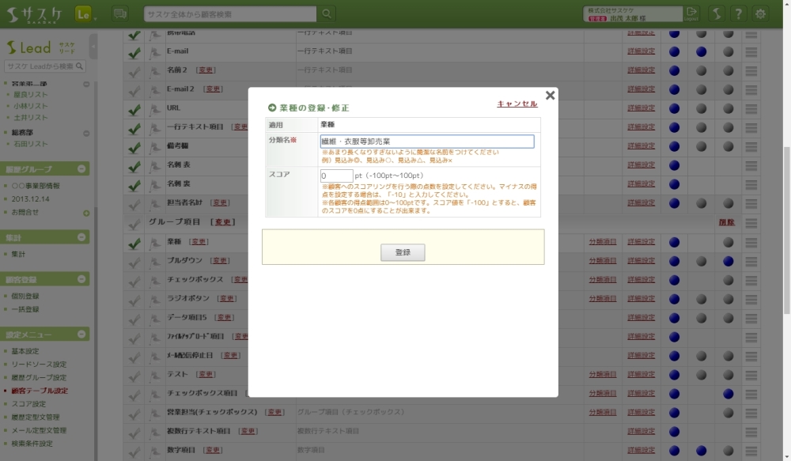Click the search magnifier icon in top bar
This screenshot has width=791, height=461.
(x=327, y=13)
